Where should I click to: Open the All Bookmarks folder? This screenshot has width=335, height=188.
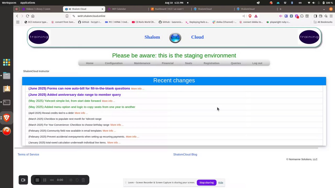(323, 22)
